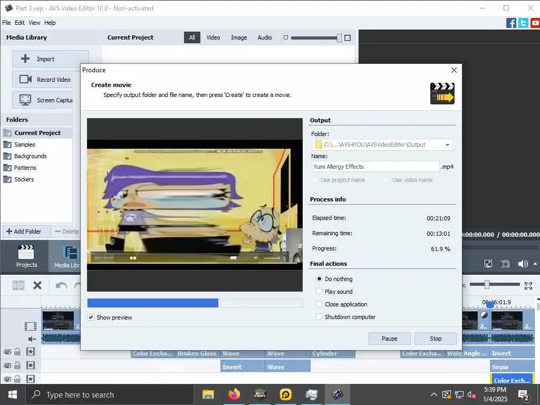Image resolution: width=540 pixels, height=405 pixels.
Task: Click the delete X timeline tool
Action: pos(37,285)
